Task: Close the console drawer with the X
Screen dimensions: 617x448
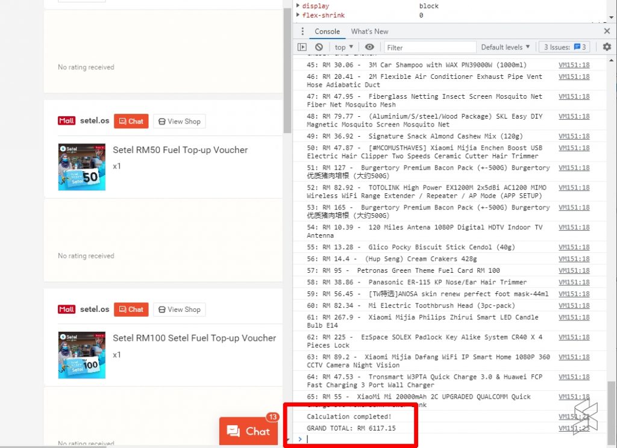Action: (607, 31)
